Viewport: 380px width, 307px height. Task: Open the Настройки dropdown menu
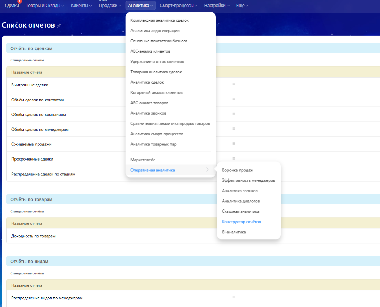[x=217, y=6]
